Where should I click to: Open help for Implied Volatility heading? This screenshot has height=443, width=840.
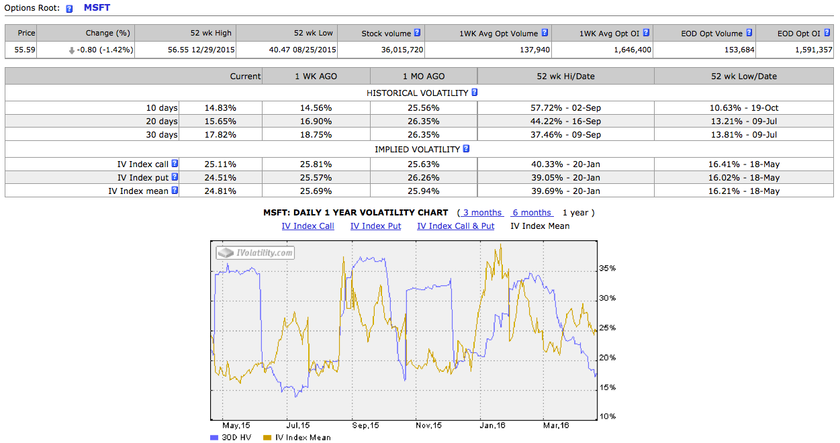pos(466,149)
